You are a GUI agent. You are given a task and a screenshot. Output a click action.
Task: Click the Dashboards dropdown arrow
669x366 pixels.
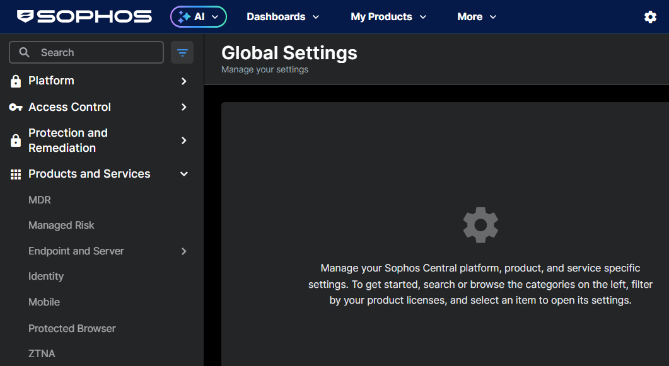coord(316,17)
